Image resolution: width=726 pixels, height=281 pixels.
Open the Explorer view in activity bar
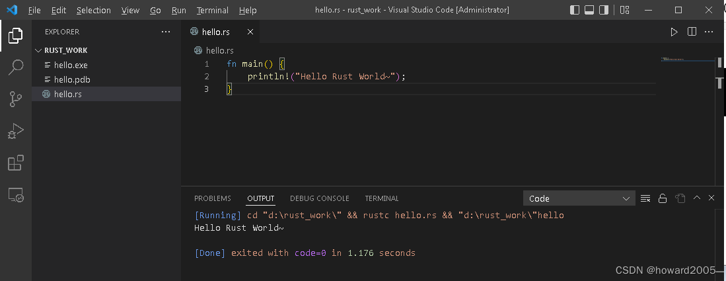[x=15, y=36]
